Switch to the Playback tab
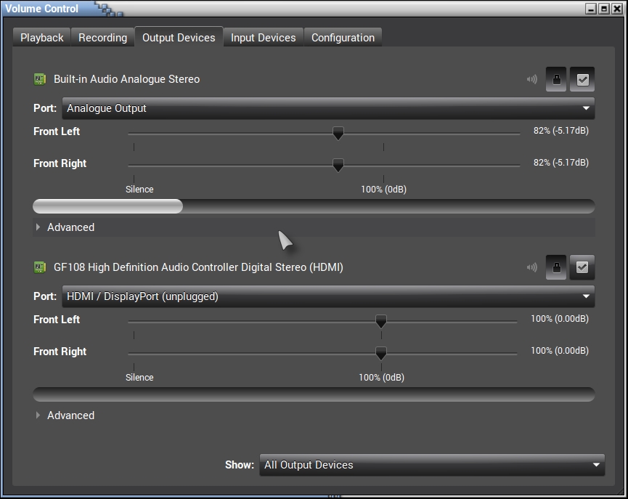The width and height of the screenshot is (628, 499). click(42, 38)
